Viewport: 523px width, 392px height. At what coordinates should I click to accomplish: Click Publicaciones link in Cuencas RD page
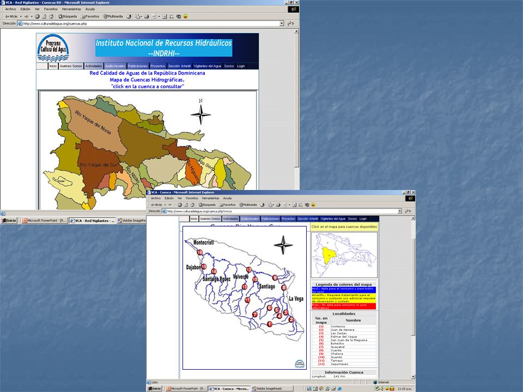[138, 66]
